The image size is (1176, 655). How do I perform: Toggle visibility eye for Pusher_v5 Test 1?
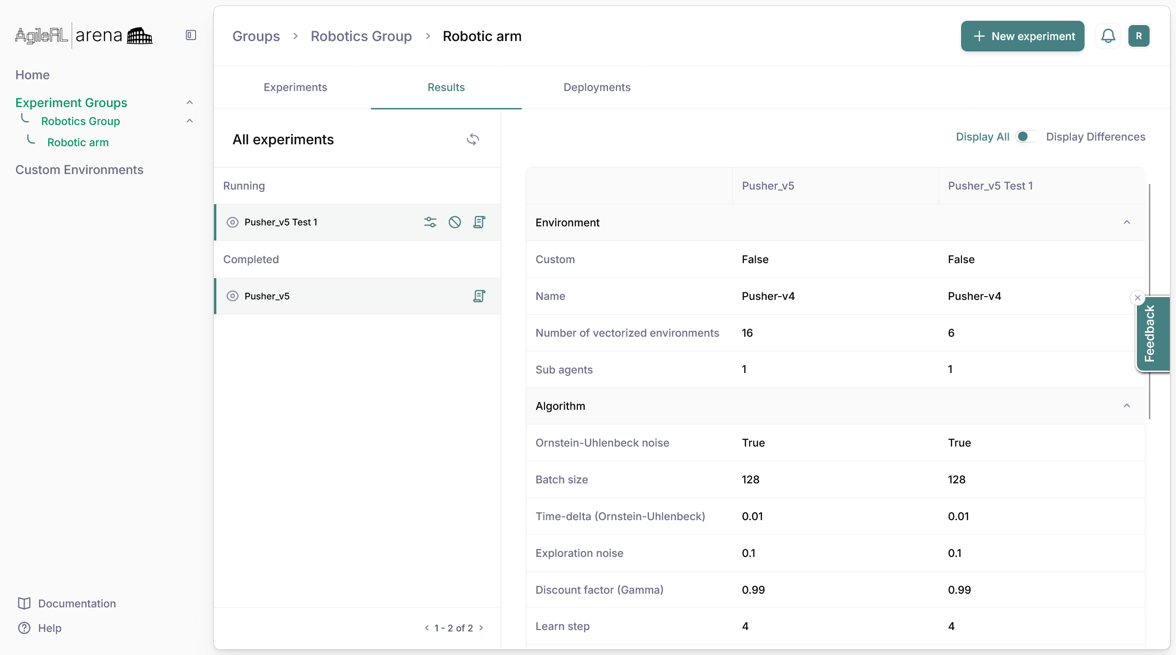[232, 222]
